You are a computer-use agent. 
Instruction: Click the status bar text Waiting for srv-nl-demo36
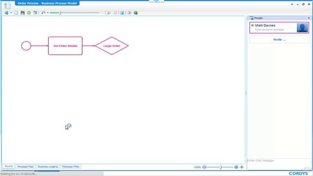point(19,174)
